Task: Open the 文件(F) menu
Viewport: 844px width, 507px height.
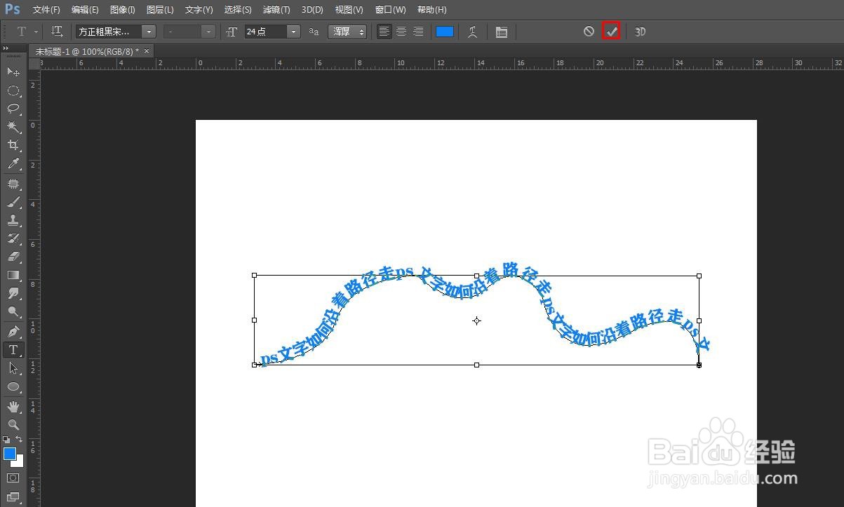Action: (x=46, y=10)
